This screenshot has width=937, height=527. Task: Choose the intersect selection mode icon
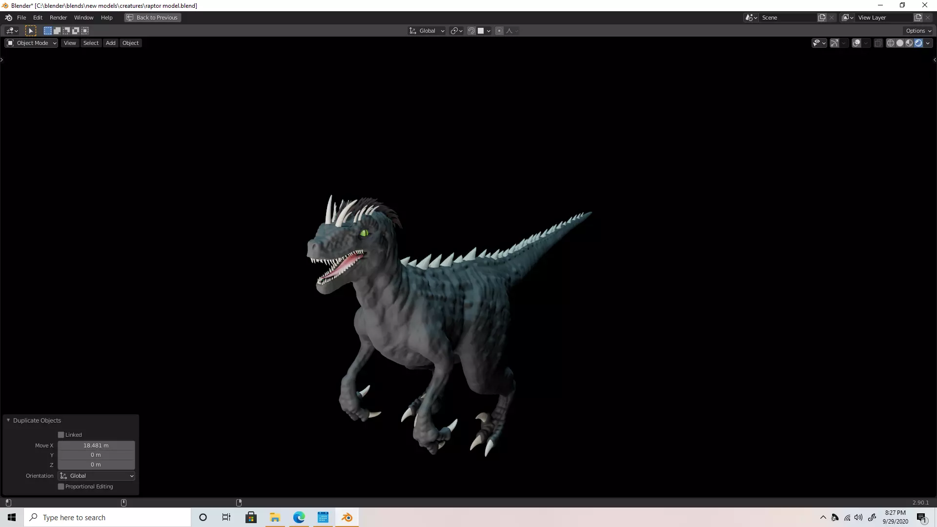pos(85,31)
